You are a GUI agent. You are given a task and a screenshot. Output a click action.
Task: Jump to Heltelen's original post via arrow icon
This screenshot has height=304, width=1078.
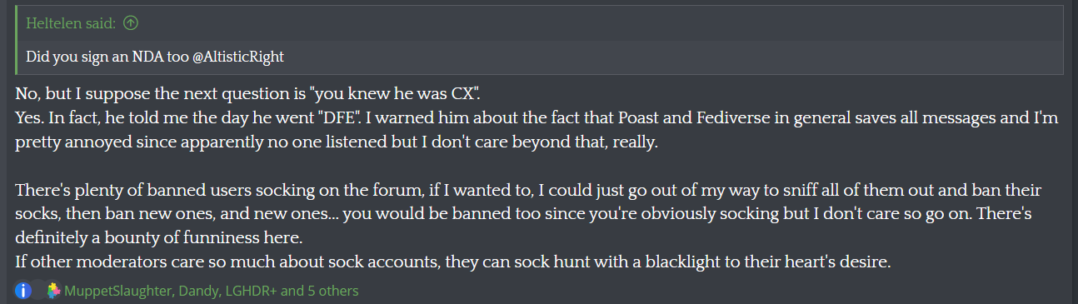click(130, 23)
